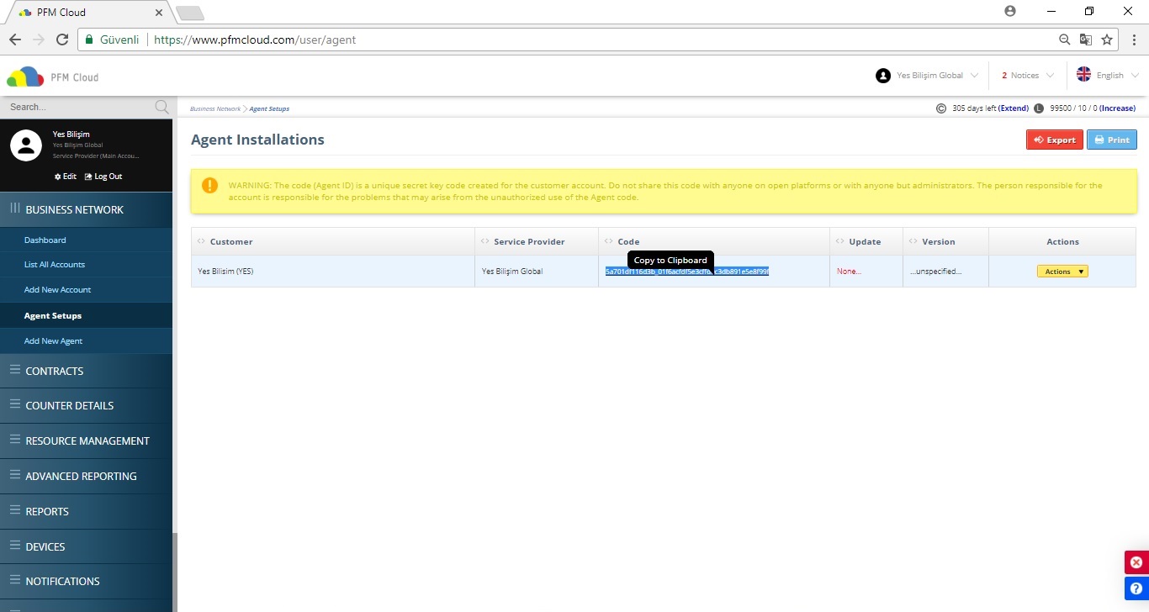Click the sidebar search magnifier icon
Viewport: 1149px width, 612px height.
coord(161,107)
